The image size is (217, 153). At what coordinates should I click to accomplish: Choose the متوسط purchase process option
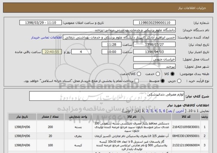162,81
